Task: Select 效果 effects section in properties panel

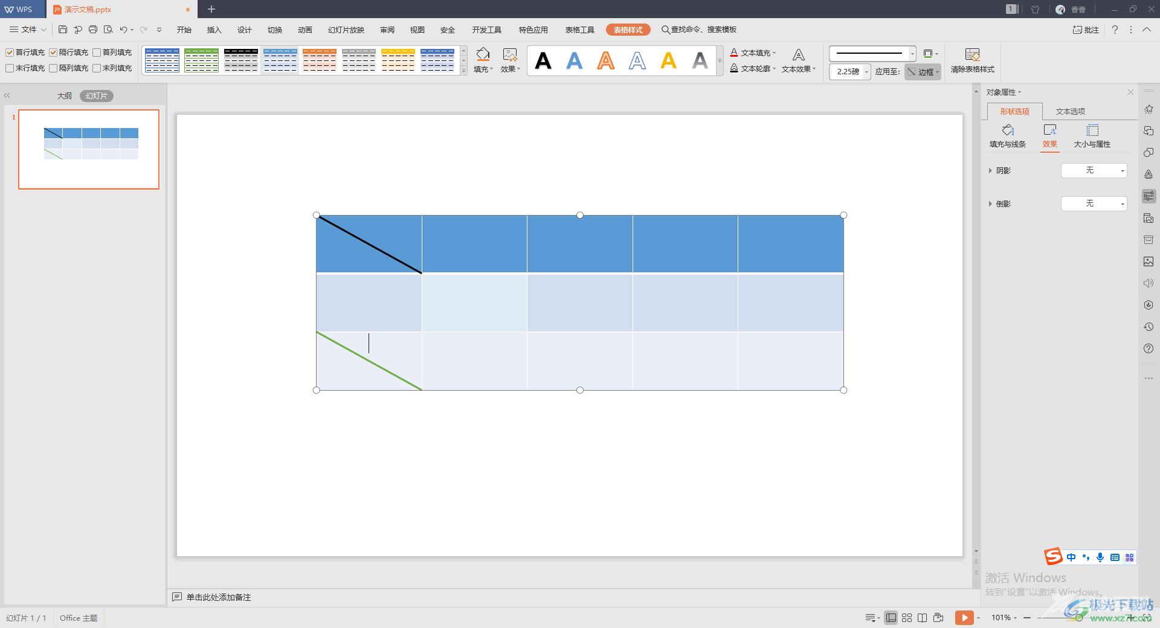Action: coord(1049,136)
